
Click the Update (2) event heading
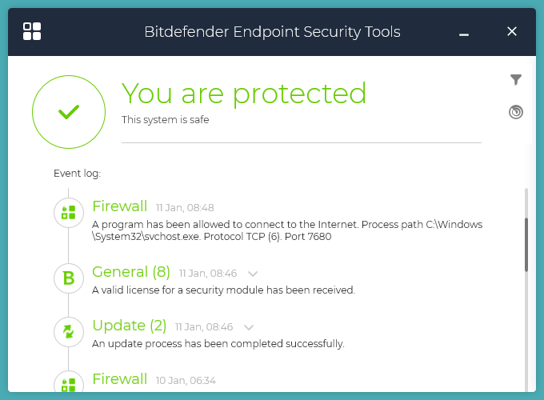(x=130, y=326)
